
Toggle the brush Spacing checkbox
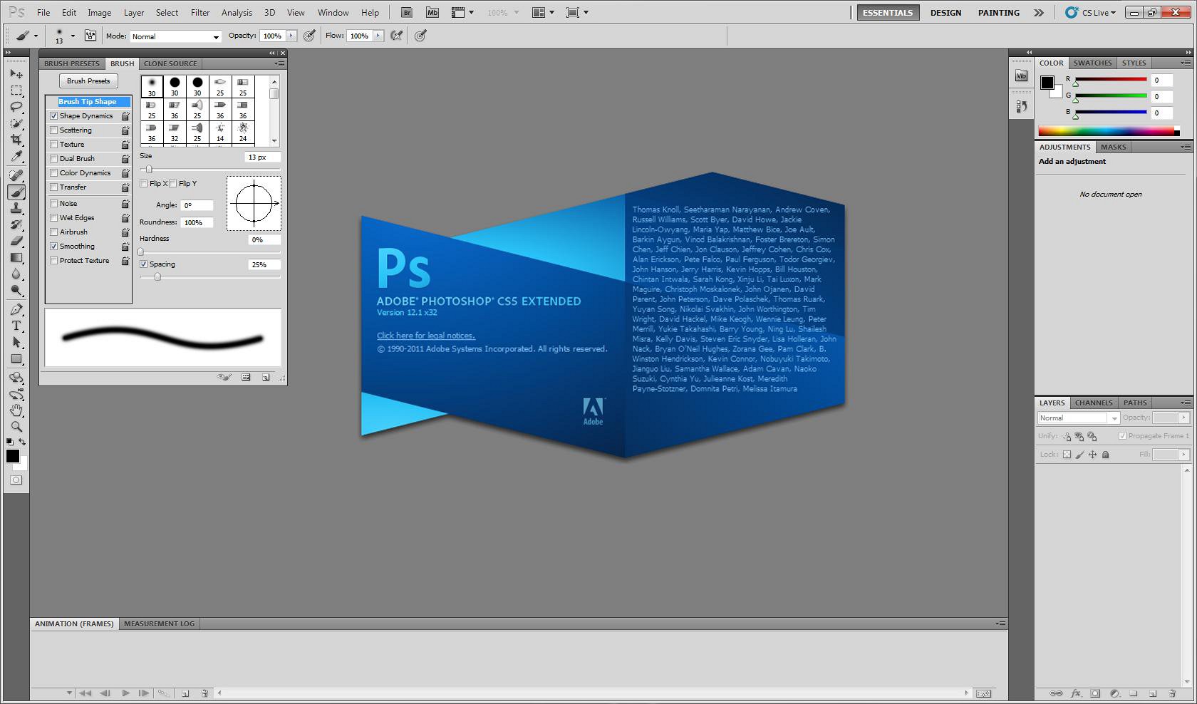click(x=144, y=264)
